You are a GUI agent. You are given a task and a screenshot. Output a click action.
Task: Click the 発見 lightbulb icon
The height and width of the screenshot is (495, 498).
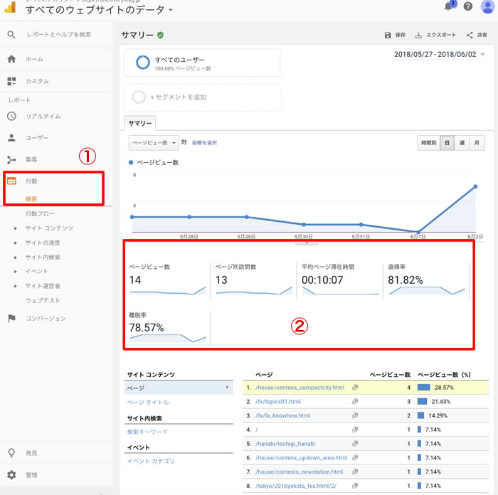(x=11, y=452)
